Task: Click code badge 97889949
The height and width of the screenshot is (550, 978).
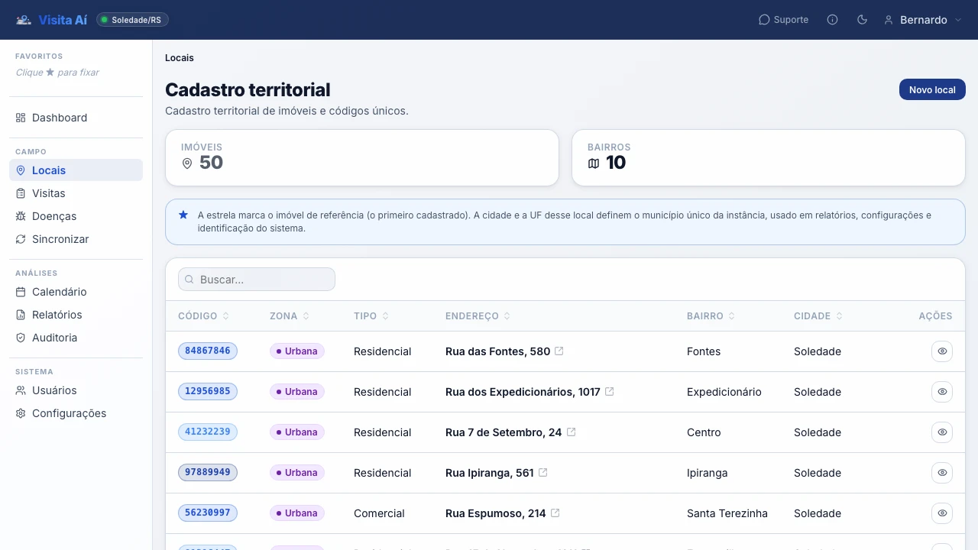Action: (x=208, y=473)
